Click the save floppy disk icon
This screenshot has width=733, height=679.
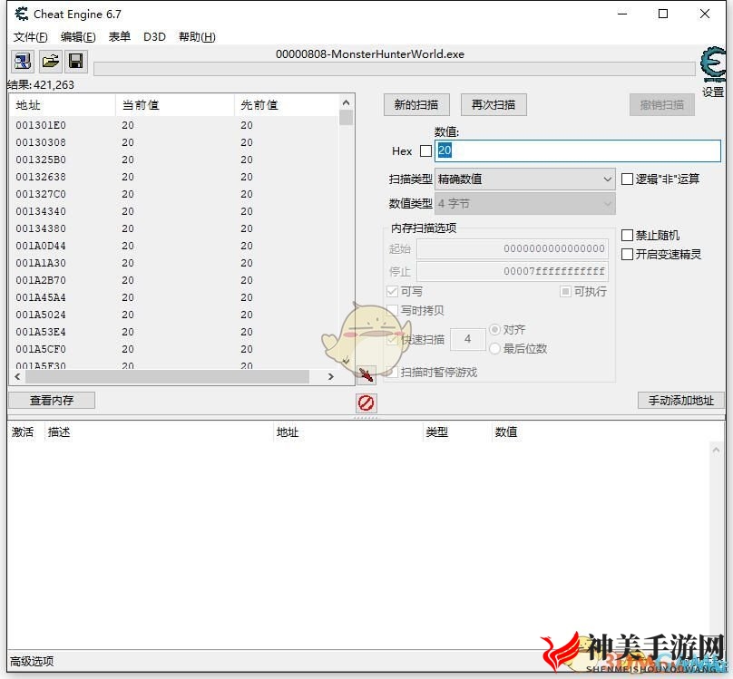(75, 61)
